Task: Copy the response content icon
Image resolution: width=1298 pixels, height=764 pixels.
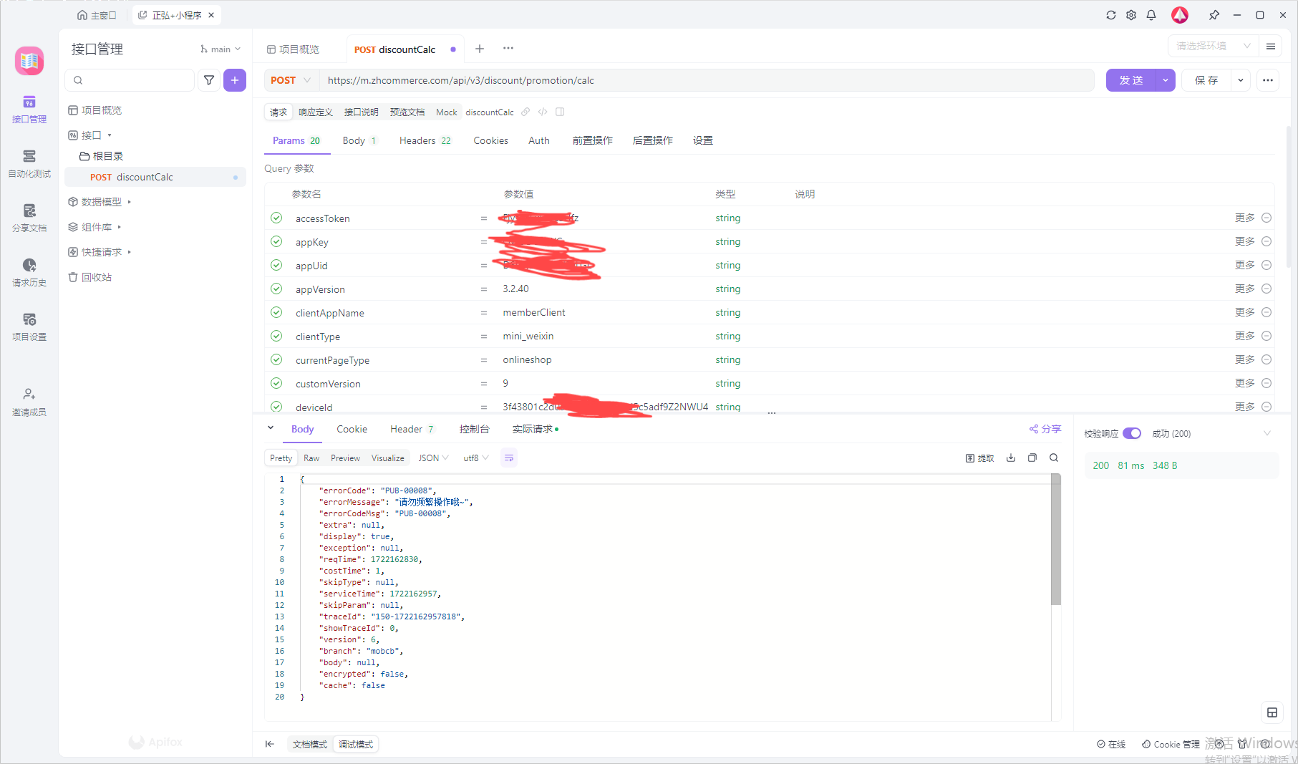Action: click(1032, 458)
